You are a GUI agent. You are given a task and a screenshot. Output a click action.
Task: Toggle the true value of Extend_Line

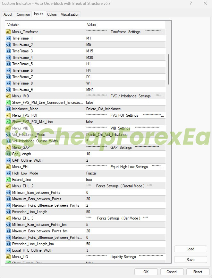coord(125,180)
